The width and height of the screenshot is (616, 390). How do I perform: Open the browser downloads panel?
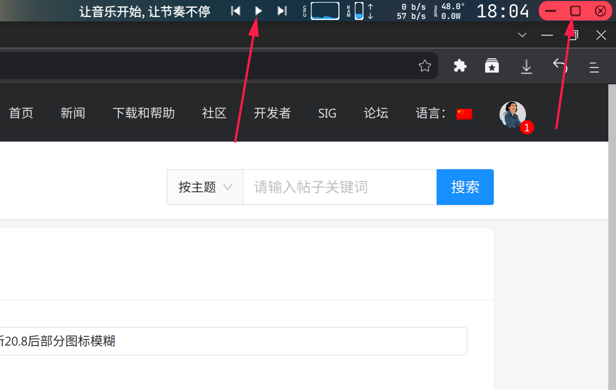(x=527, y=66)
